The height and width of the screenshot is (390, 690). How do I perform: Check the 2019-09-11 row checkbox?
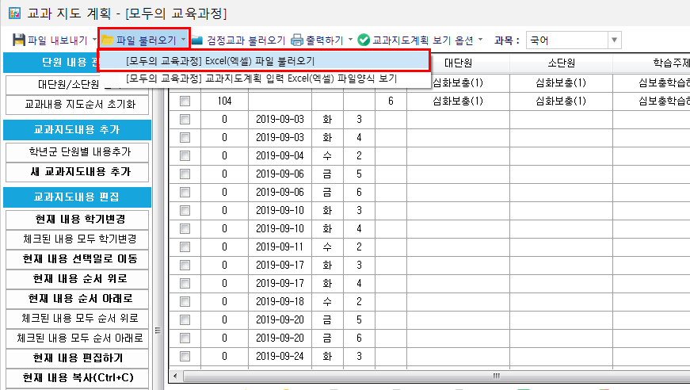[x=185, y=247]
